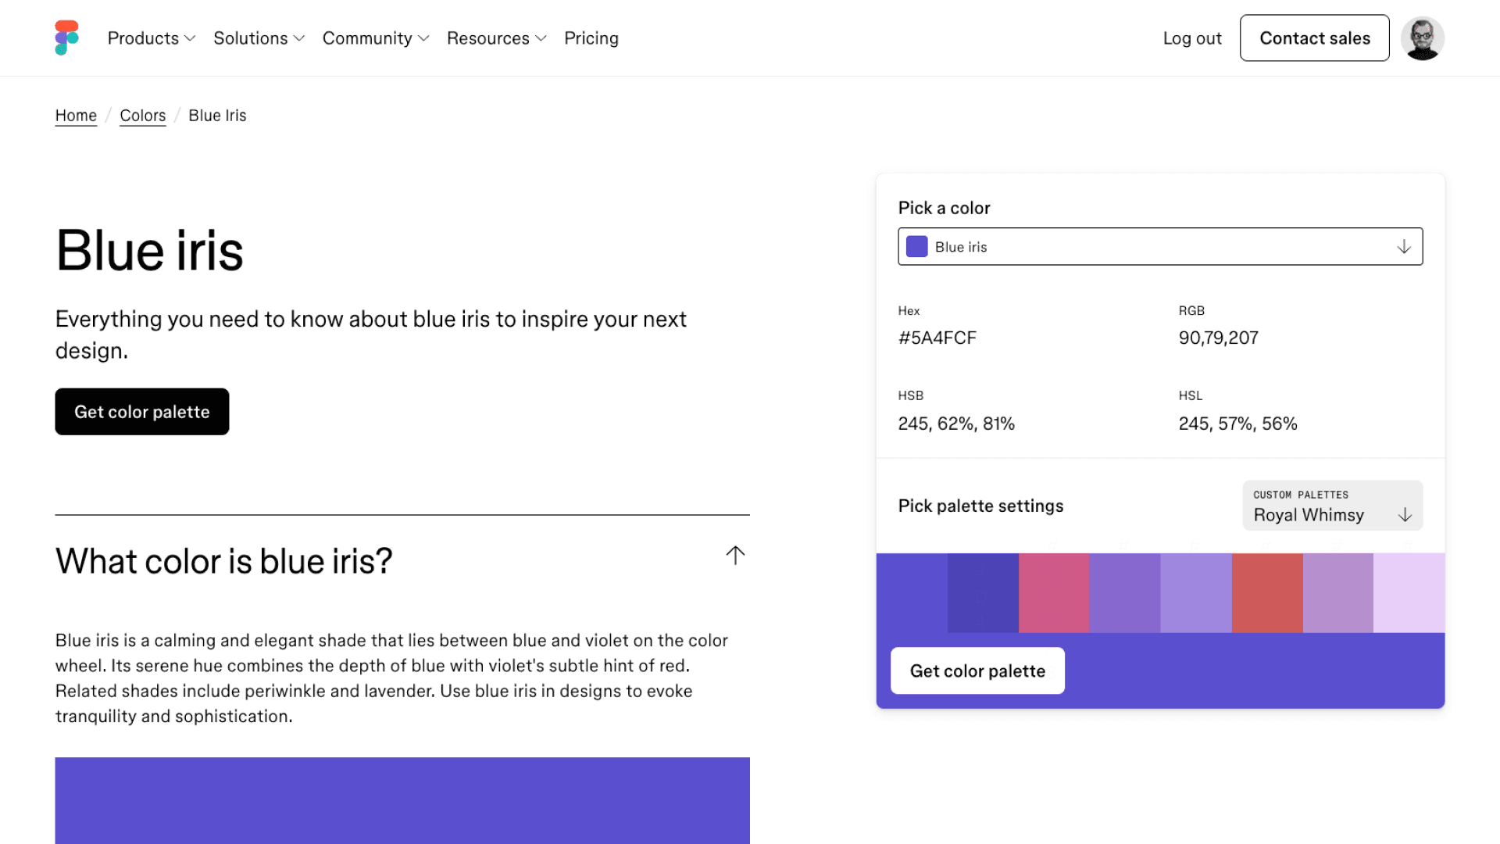The width and height of the screenshot is (1500, 844).
Task: Click the 'Pick palette settings' label
Action: point(980,506)
